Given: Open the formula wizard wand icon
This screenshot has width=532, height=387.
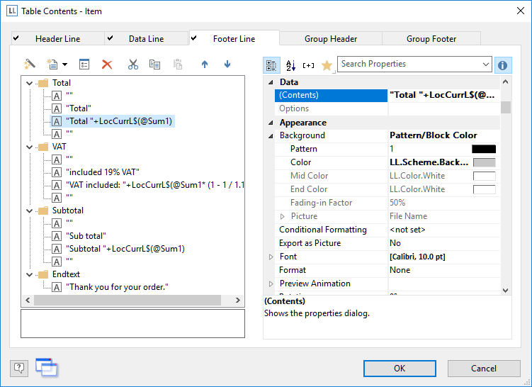Looking at the screenshot, I should tap(30, 64).
